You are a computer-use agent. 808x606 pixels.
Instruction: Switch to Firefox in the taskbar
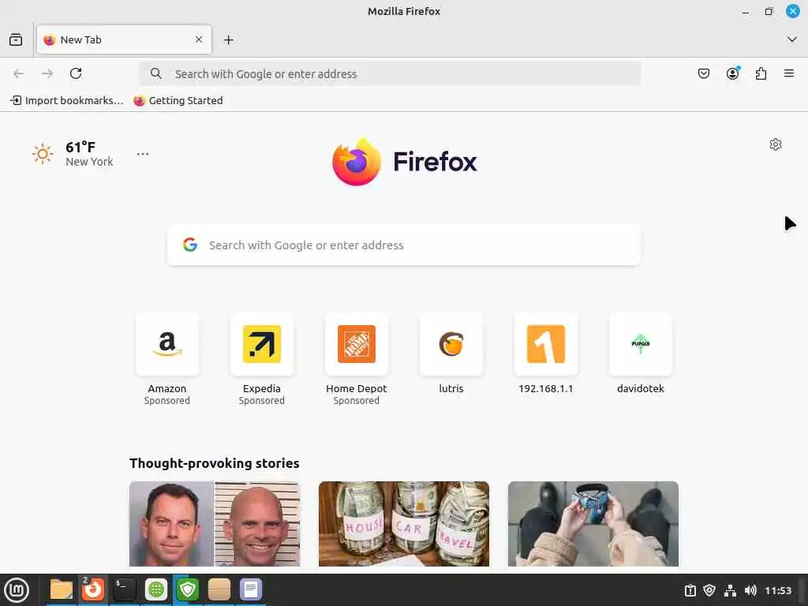click(x=93, y=590)
